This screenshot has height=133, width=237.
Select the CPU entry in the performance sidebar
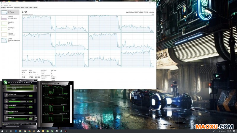pos(10,12)
